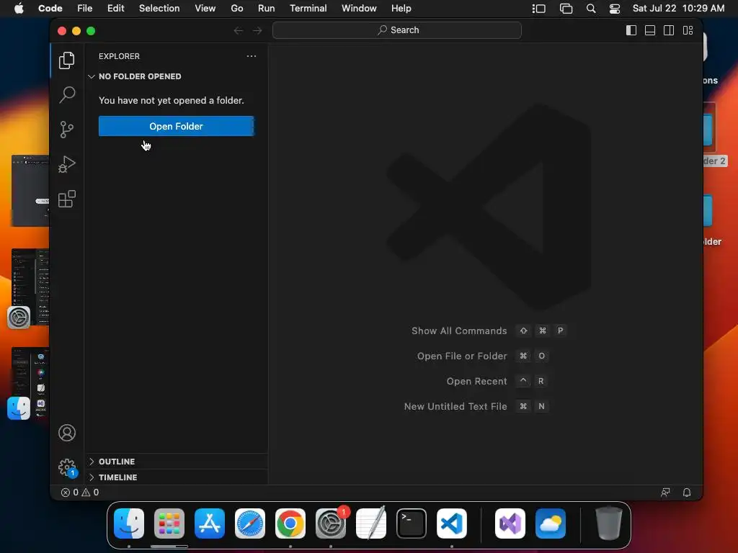738x553 pixels.
Task: Open the Selection menu
Action: 159,9
